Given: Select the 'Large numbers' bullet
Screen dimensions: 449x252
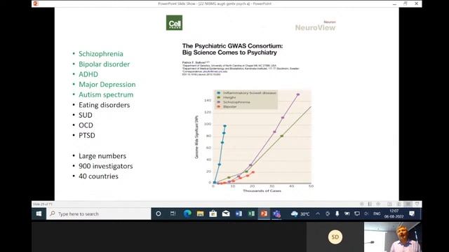Looking at the screenshot, I should 102,156.
